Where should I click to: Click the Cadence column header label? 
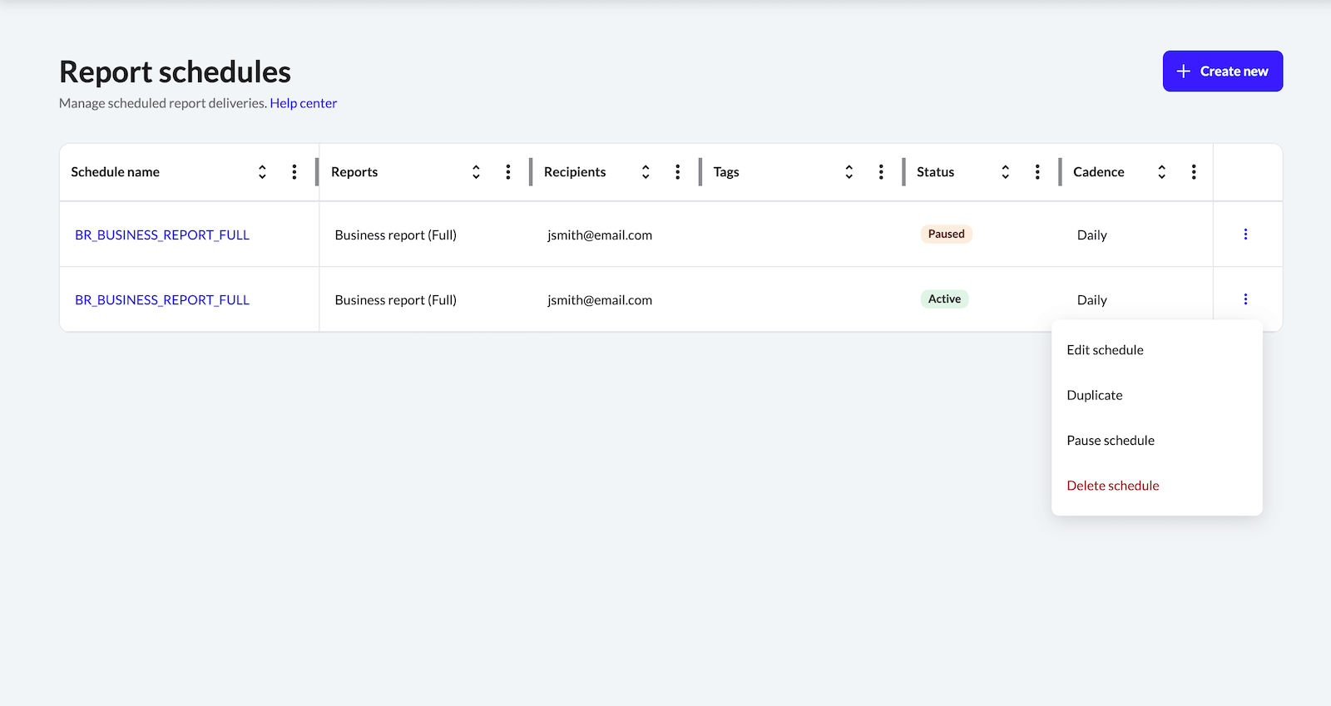(1099, 172)
